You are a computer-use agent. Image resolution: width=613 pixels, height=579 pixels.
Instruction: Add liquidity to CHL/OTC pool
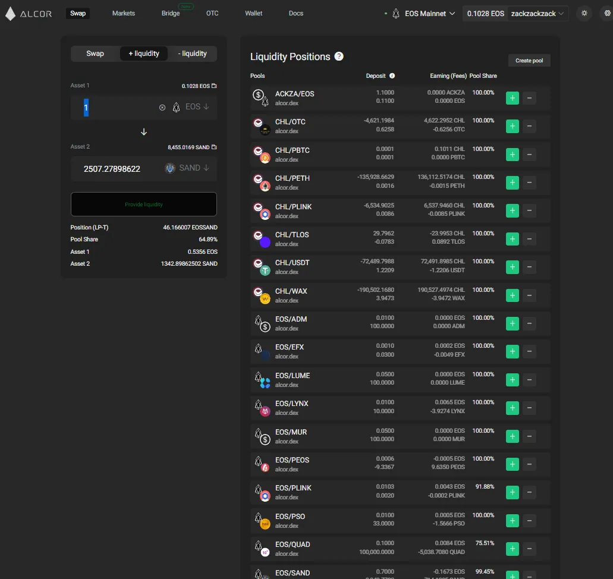pyautogui.click(x=512, y=126)
